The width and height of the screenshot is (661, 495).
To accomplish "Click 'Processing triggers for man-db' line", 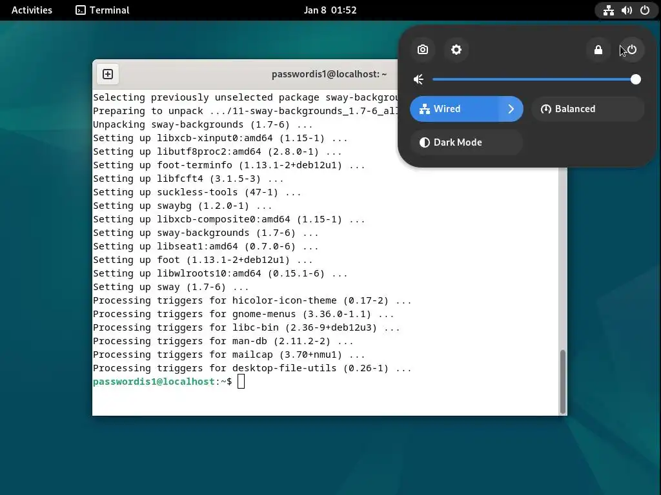I will (x=223, y=341).
